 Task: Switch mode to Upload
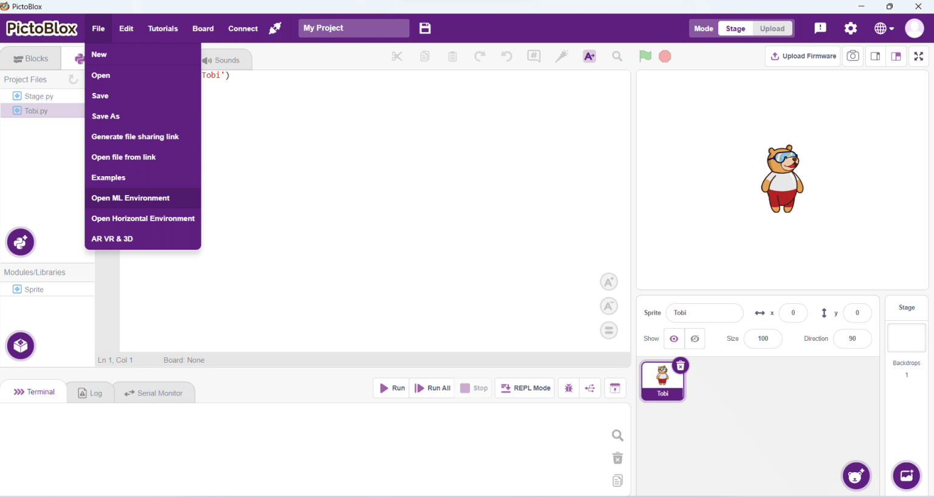point(772,29)
